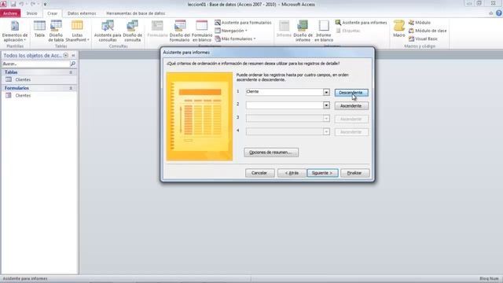This screenshot has width=503, height=283.
Task: Create a new Tabla from the ribbon
Action: pyautogui.click(x=39, y=29)
